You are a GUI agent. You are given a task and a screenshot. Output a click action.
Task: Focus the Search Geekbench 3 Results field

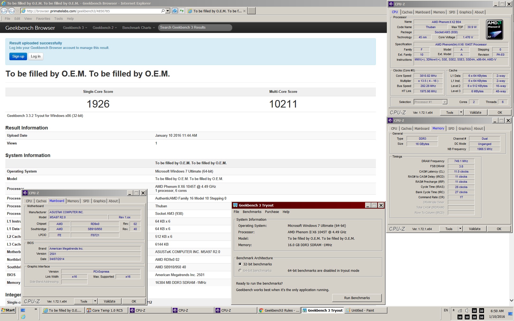[x=195, y=28]
